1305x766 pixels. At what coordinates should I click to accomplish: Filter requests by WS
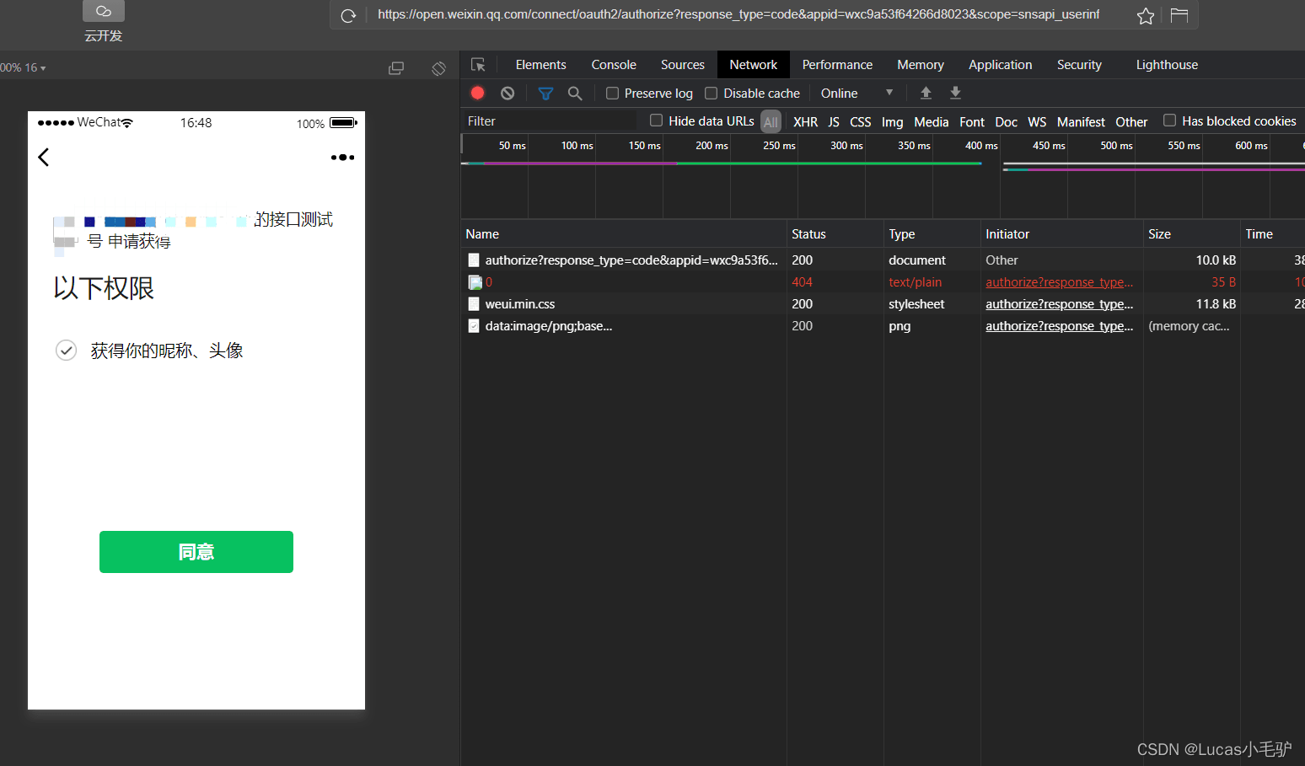click(1037, 122)
